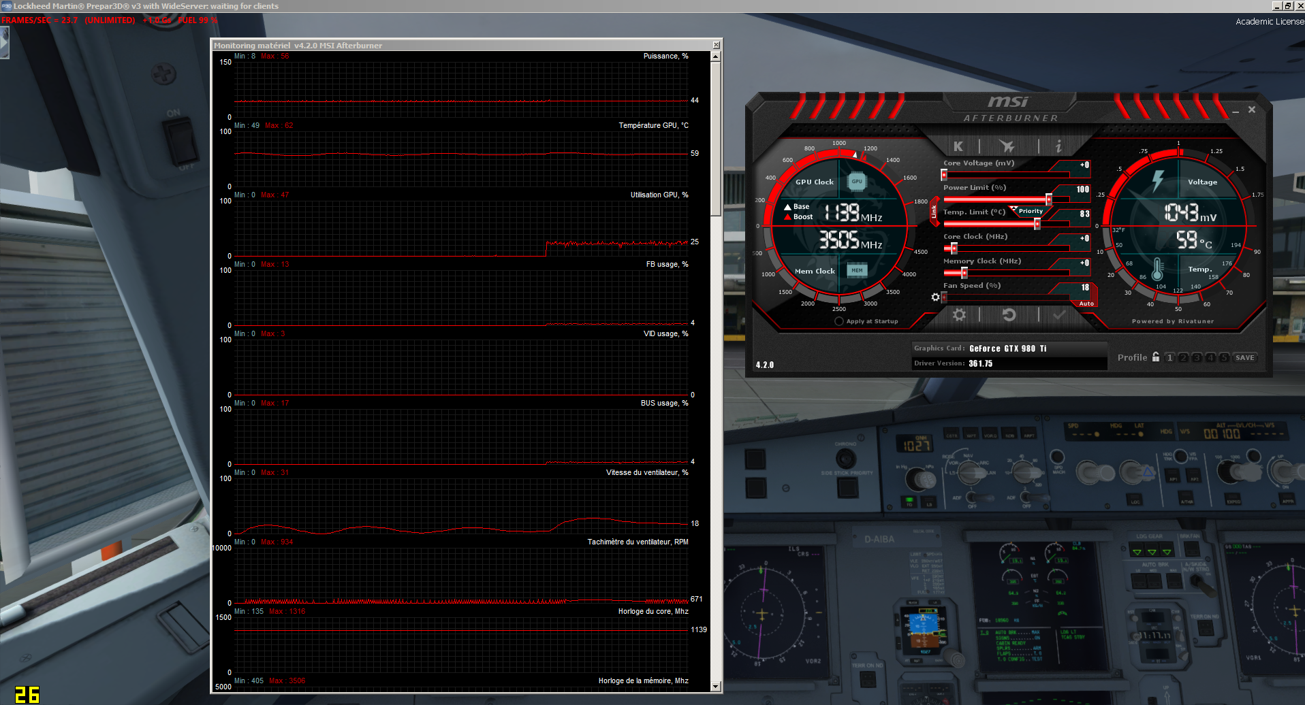1305x705 pixels.
Task: Select profile slot 1
Action: click(x=1169, y=357)
